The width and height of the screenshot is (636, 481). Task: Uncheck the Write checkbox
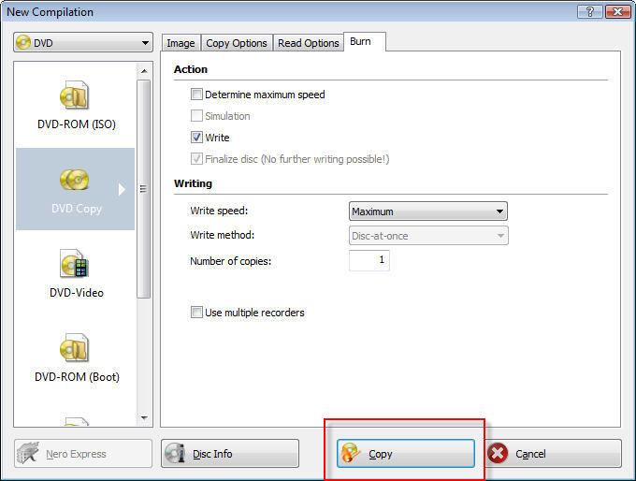tap(196, 138)
